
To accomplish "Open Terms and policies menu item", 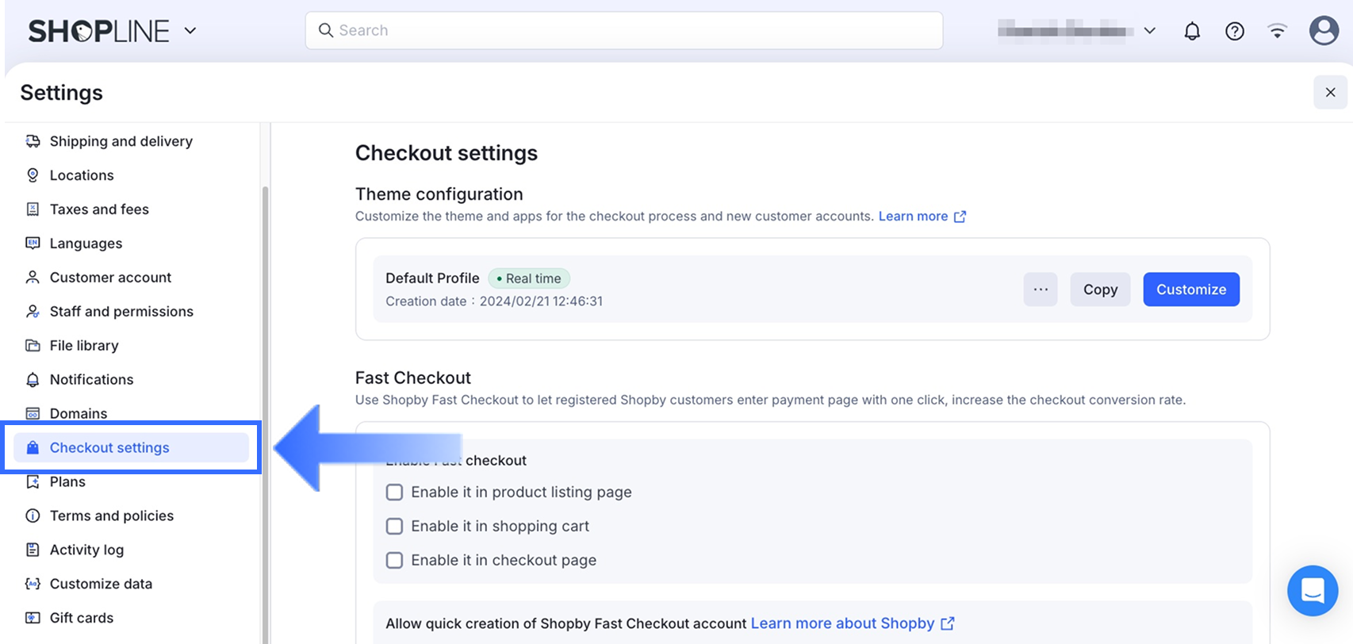I will tap(111, 516).
